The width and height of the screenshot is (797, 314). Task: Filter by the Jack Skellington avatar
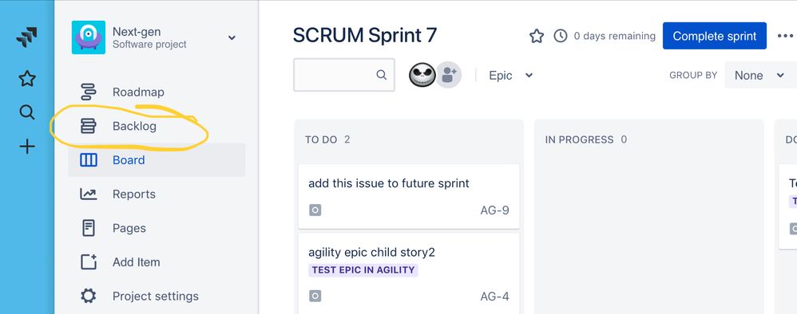pyautogui.click(x=422, y=75)
